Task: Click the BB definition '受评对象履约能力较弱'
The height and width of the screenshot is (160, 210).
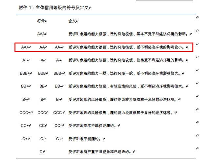Action: pos(87,86)
